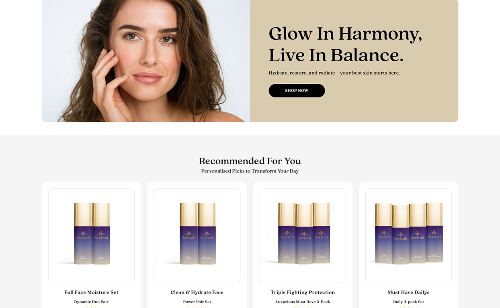Open the Triple Fighting Protection title link
This screenshot has height=308, width=500.
303,292
